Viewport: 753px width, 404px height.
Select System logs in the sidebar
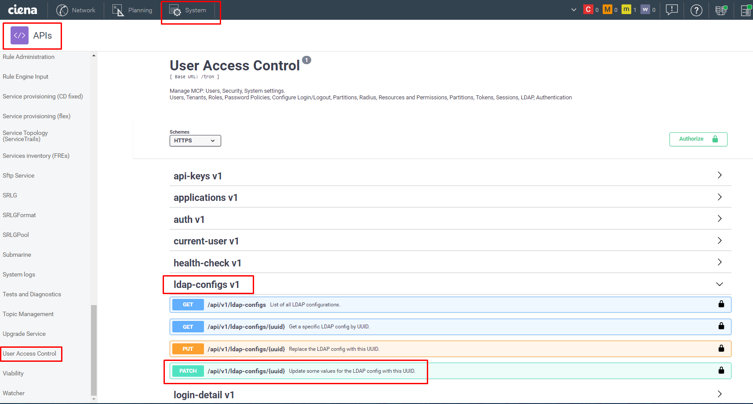18,274
